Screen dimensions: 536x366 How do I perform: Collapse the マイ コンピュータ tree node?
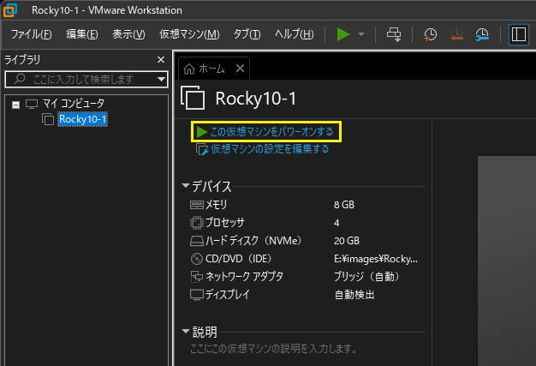(x=15, y=105)
